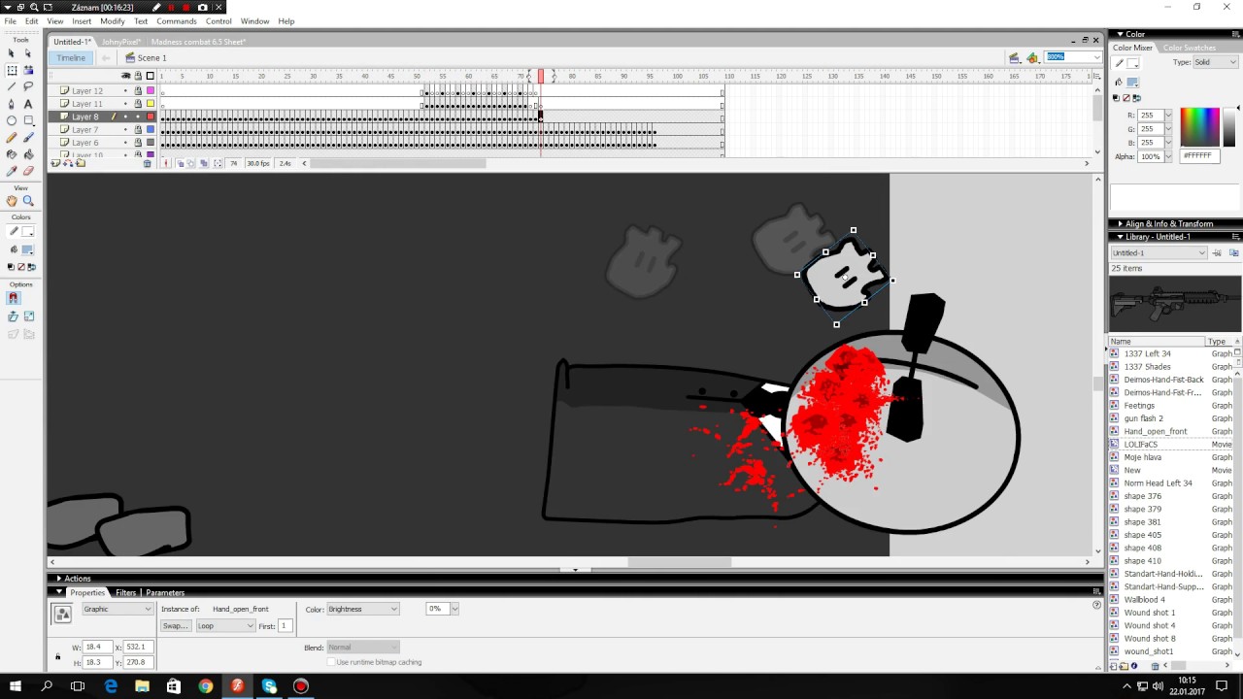Open the Color Brightness effect dropdown
Viewport: 1243px width, 699px height.
362,609
